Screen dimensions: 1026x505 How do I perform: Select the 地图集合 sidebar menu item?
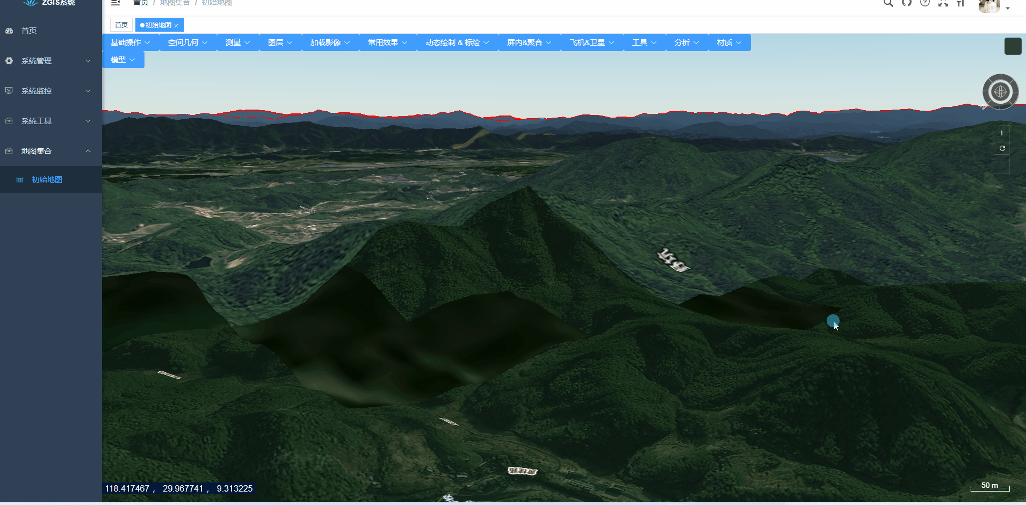click(x=51, y=151)
